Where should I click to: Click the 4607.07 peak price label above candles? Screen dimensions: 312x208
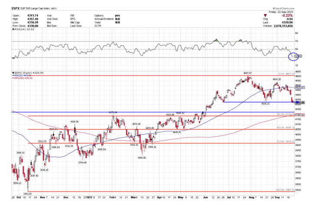point(247,73)
